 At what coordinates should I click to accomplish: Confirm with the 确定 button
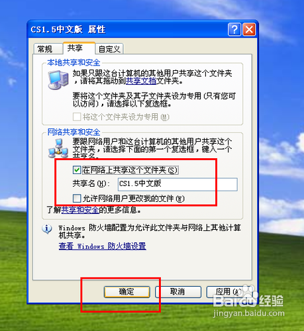tap(127, 292)
